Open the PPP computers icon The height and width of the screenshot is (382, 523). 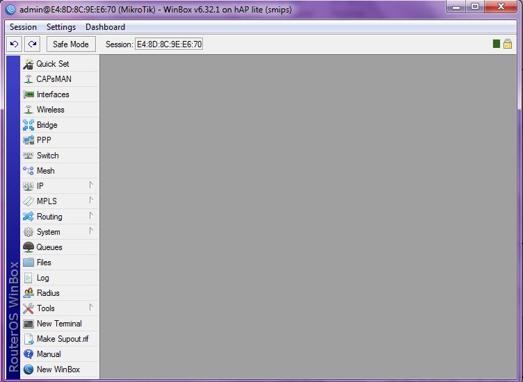[29, 140]
